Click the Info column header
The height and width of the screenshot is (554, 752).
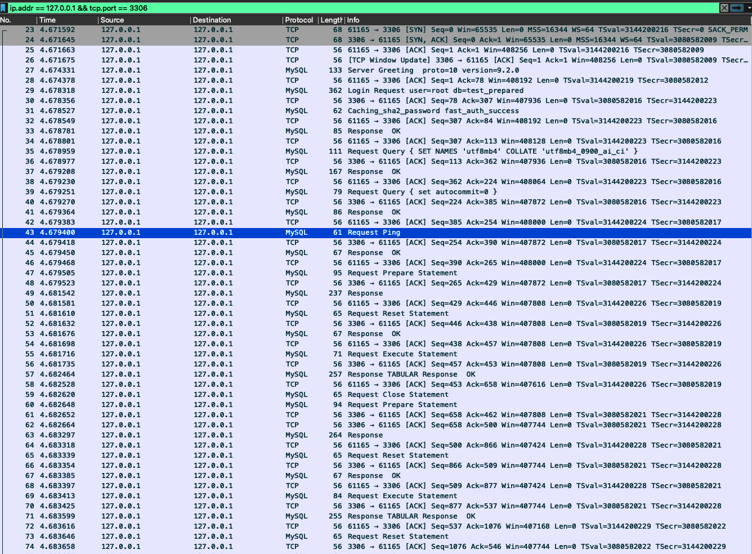point(507,20)
